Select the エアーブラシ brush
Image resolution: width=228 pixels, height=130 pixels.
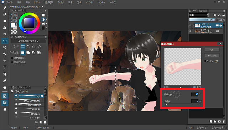click(x=29, y=117)
